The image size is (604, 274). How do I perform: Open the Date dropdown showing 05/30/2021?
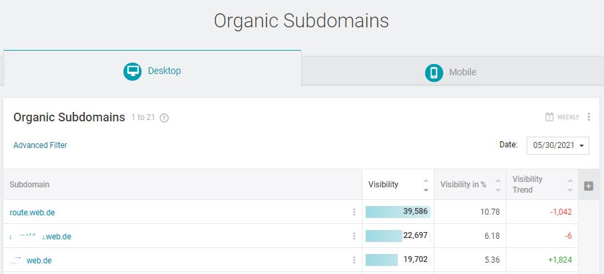coord(558,145)
